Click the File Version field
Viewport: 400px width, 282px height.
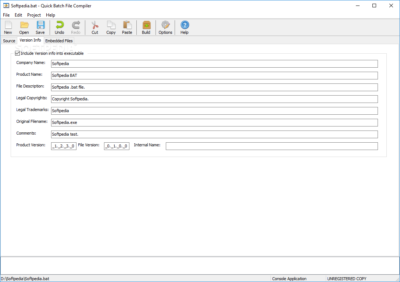point(117,146)
